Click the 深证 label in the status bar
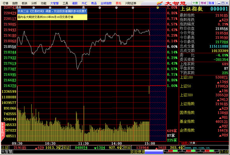 (66, 147)
